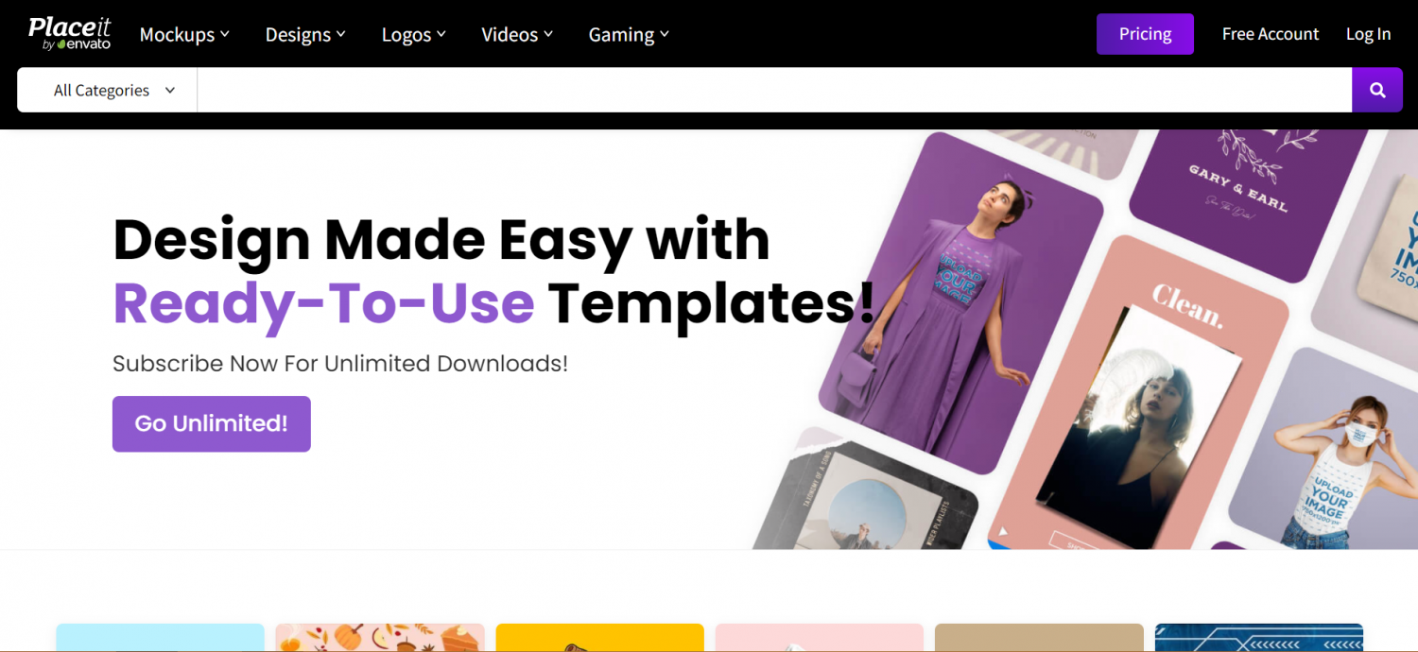Open the Logos dropdown menu
This screenshot has height=652, width=1418.
click(414, 35)
